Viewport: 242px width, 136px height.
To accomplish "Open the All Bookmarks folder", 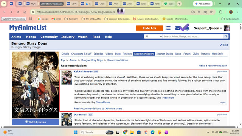I will (230, 19).
